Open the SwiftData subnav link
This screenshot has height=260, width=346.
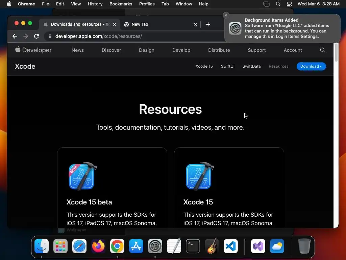click(x=251, y=66)
